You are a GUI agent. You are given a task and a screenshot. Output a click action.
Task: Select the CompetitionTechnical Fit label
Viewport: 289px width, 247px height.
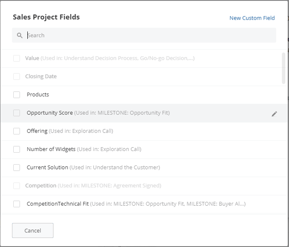[x=58, y=204]
